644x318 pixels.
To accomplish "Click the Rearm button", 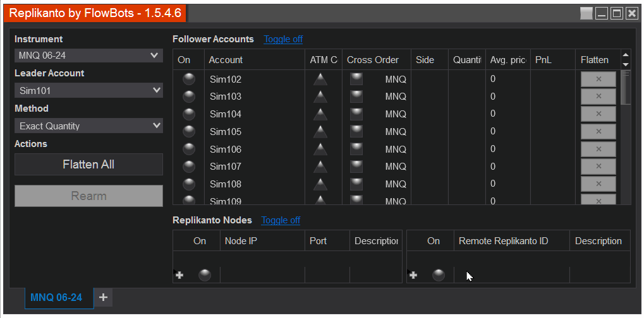I will click(88, 196).
